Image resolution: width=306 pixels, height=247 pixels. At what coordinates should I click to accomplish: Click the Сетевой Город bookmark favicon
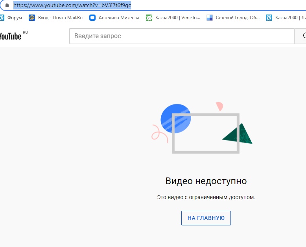coord(210,18)
